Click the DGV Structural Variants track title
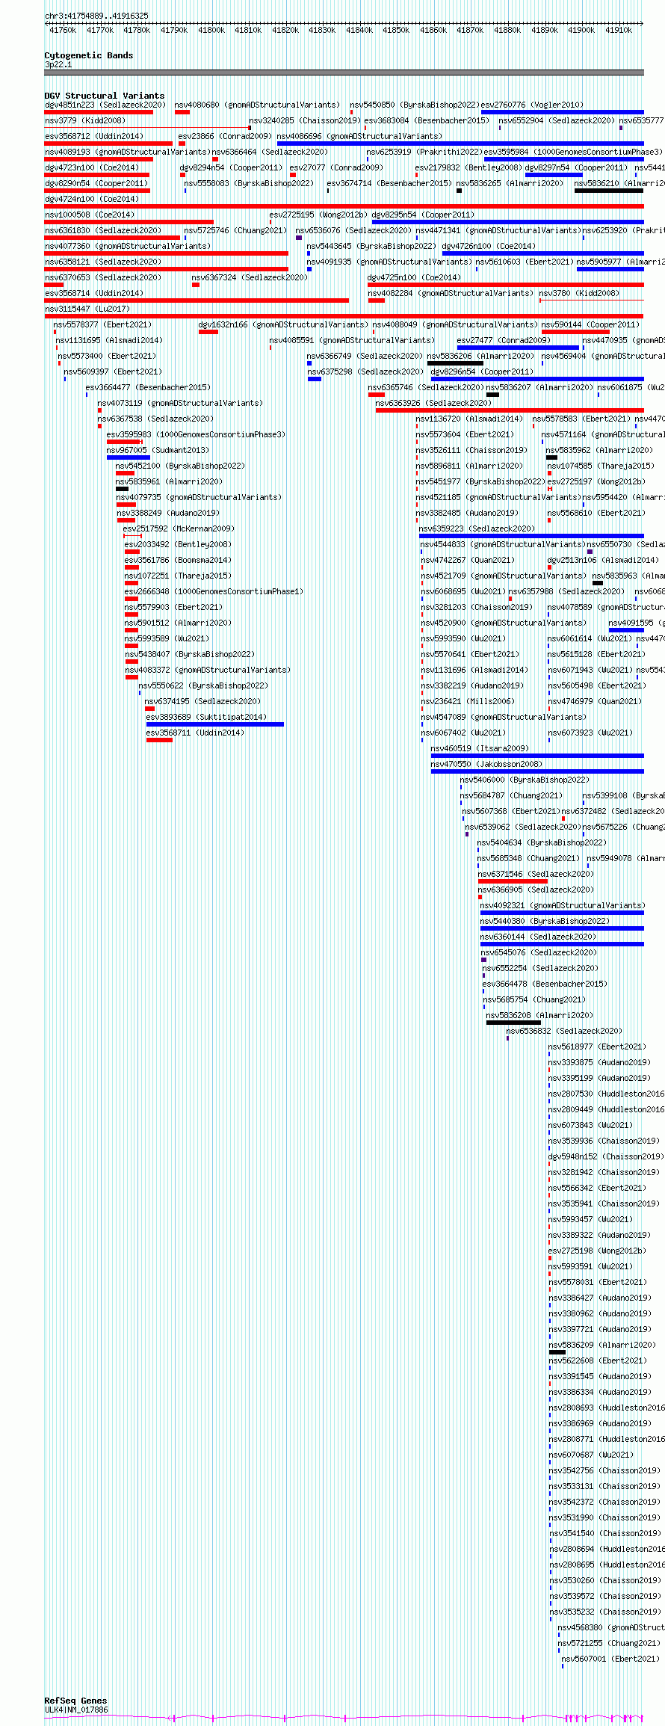Image resolution: width=665 pixels, height=1726 pixels. [105, 96]
